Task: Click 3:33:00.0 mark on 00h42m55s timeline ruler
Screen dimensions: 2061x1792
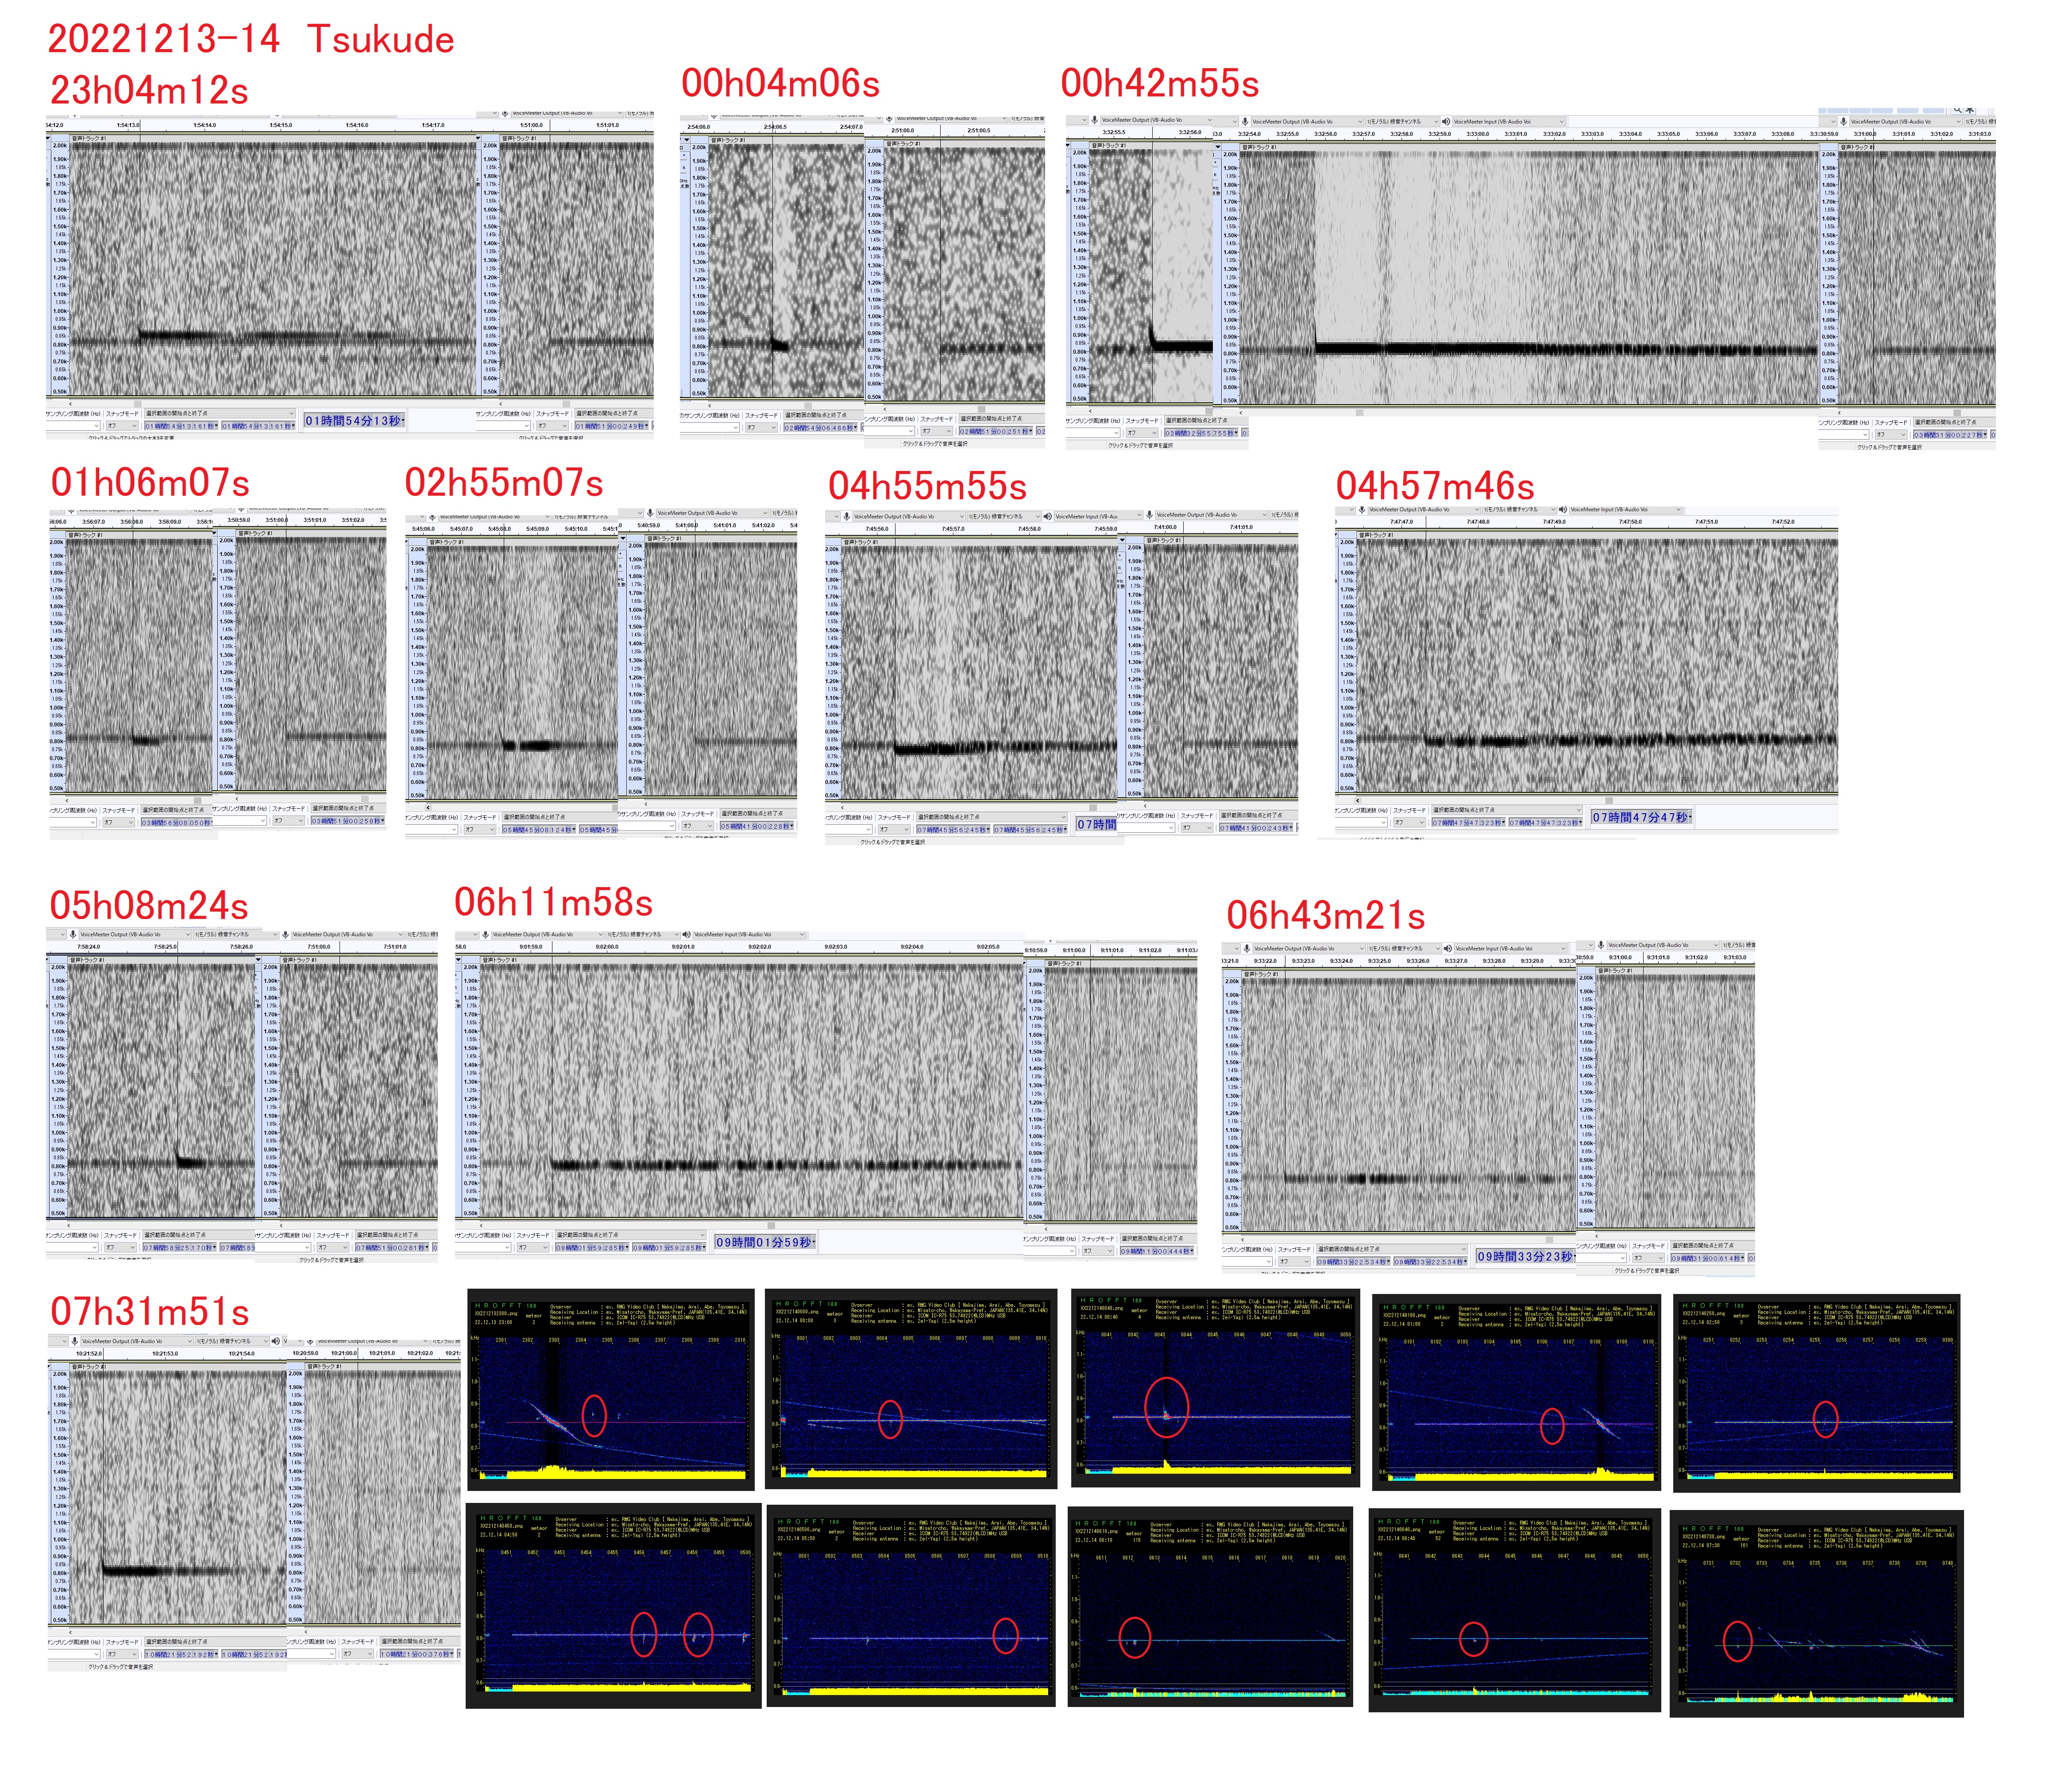Action: [1477, 134]
